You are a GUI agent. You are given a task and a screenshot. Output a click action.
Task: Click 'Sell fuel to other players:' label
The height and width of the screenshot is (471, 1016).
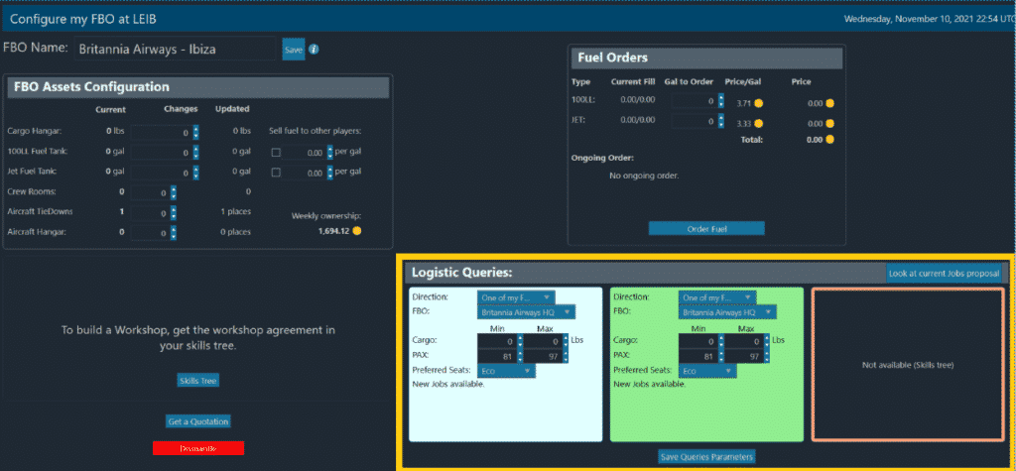315,131
